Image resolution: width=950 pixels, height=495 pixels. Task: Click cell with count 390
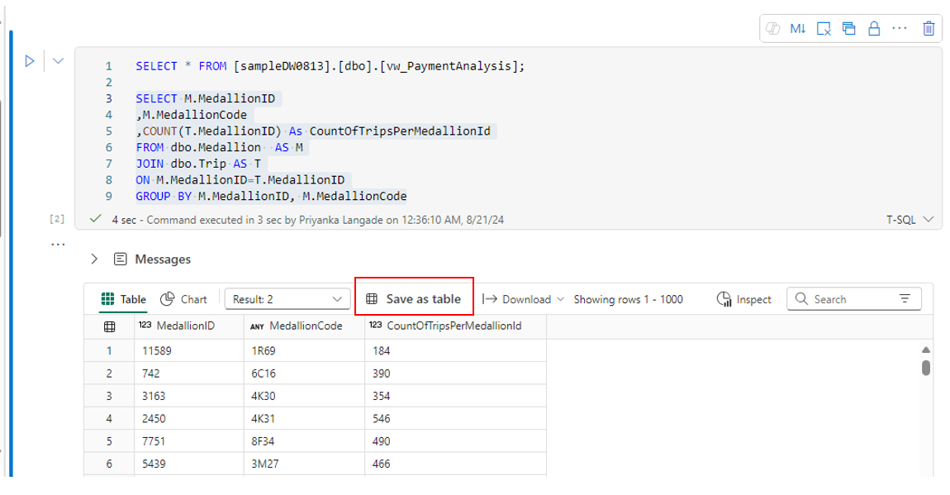(456, 374)
